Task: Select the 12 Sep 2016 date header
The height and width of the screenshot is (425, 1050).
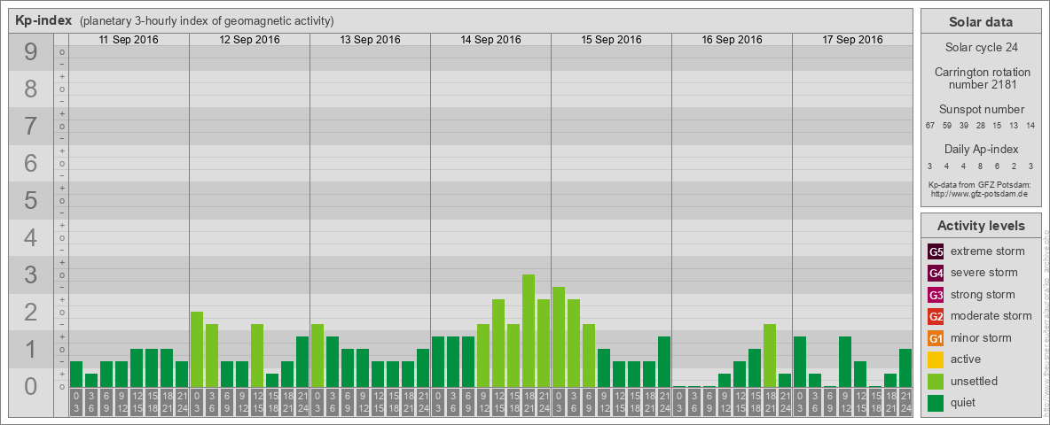Action: tap(249, 40)
